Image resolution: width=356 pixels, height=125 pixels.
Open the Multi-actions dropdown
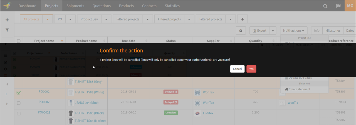coord(293,31)
